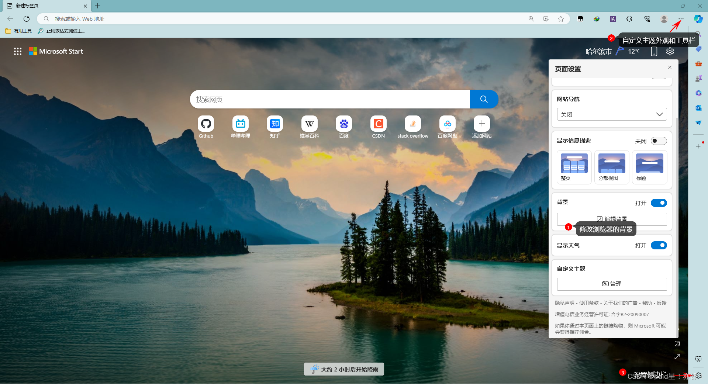Open the Games chess icon in sidebar

698,78
